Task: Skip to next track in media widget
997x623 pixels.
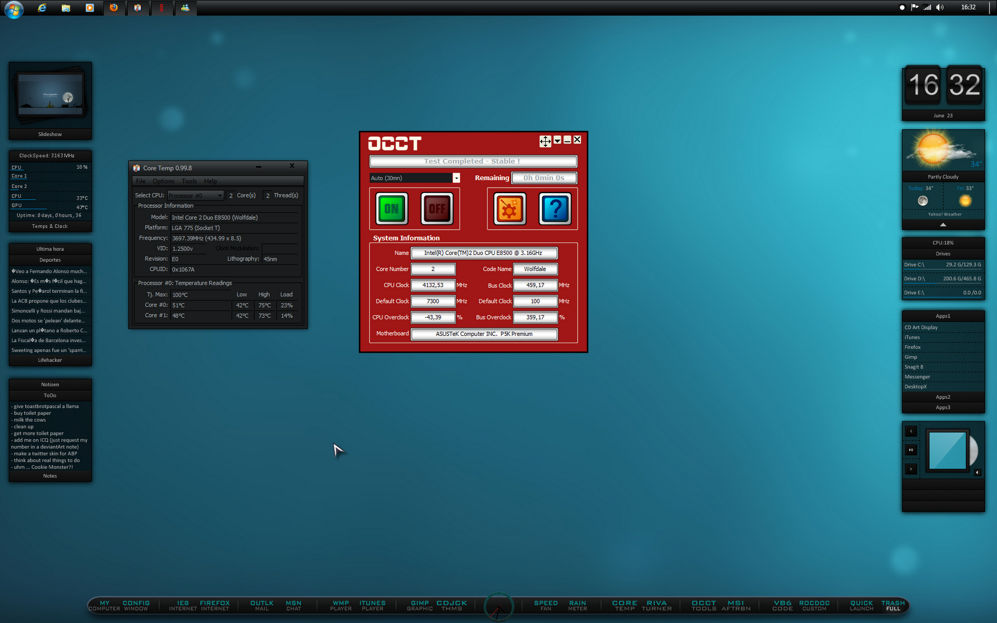Action: coord(911,469)
